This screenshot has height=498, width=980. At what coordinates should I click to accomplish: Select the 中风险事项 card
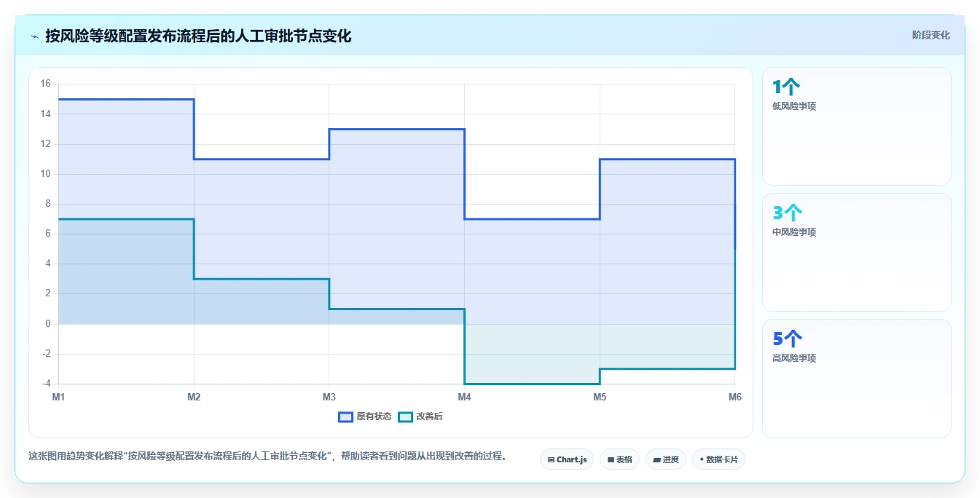coord(857,253)
